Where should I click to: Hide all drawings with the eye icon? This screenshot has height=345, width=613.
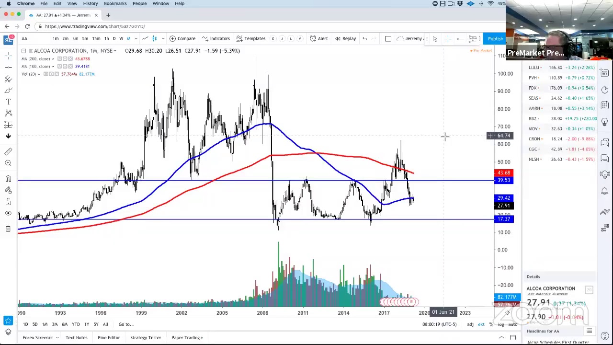click(x=8, y=214)
